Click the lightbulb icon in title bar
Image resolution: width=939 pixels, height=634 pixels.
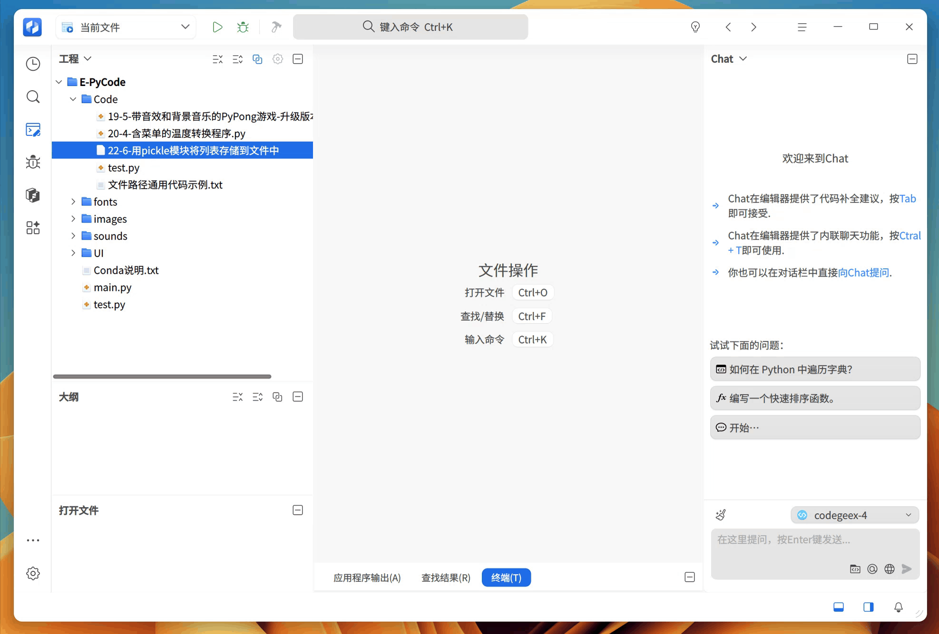click(695, 27)
